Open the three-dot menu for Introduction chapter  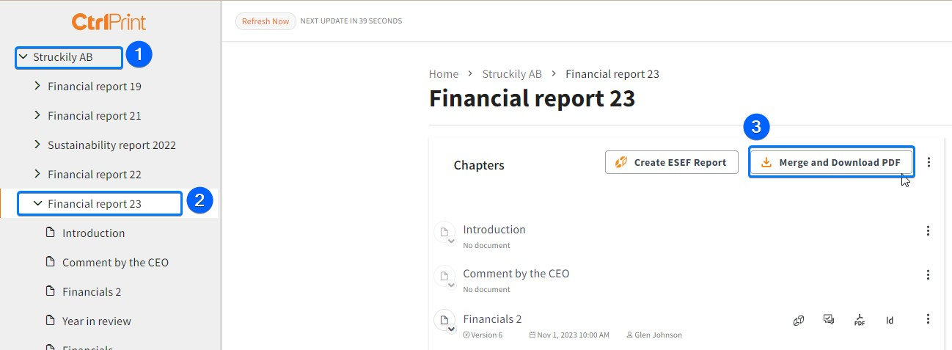pos(928,230)
